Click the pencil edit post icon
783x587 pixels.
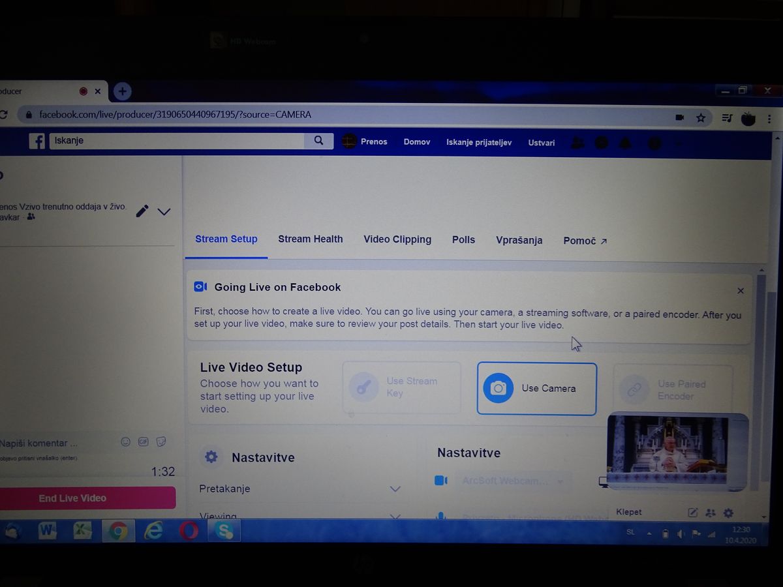tap(142, 211)
